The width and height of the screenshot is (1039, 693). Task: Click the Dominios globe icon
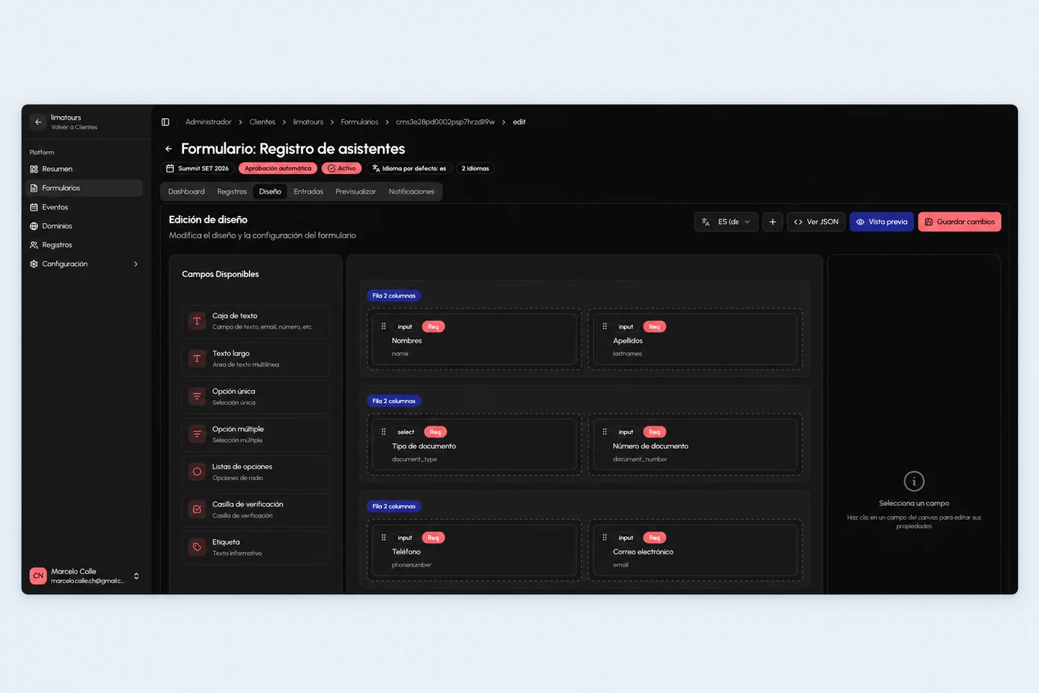point(34,226)
